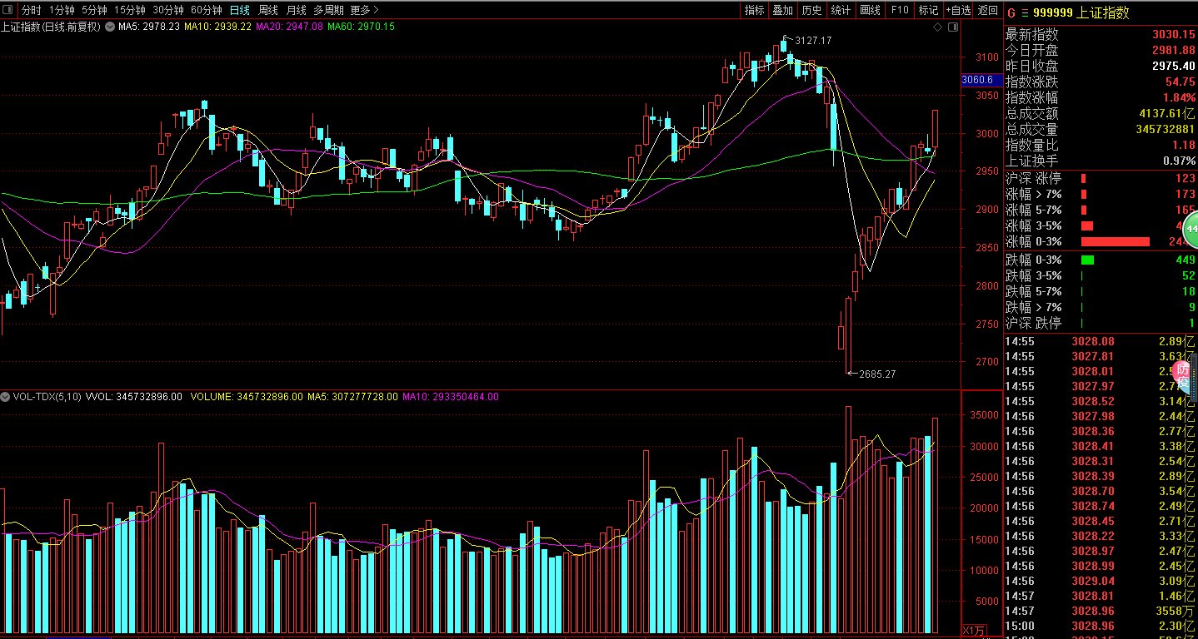Viewport: 1198px width, 639px height.
Task: Switch to the 分时 intraday view
Action: pos(31,10)
